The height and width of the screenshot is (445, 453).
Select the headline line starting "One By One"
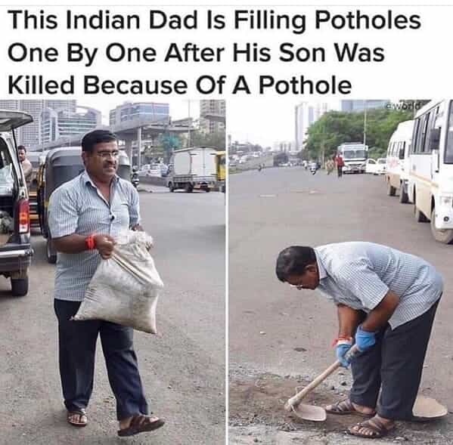pos(196,54)
